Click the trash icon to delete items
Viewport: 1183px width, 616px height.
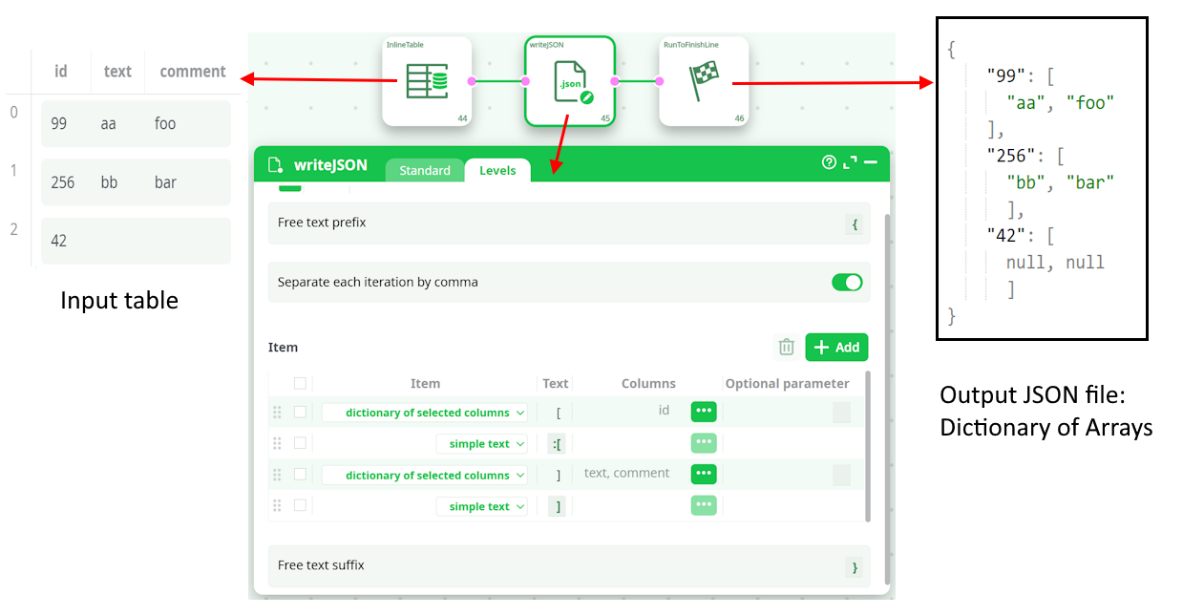786,347
